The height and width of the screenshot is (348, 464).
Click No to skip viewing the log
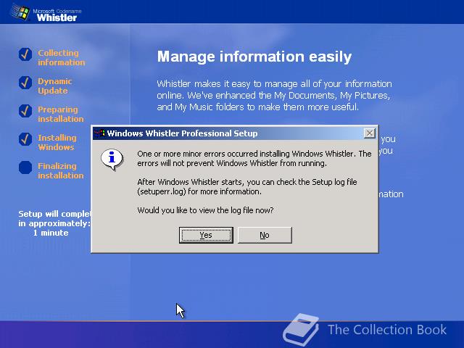[265, 235]
